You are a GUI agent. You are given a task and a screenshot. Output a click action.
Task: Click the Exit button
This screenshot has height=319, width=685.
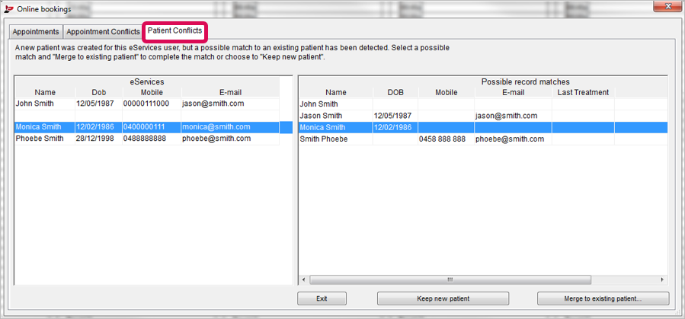(x=322, y=298)
